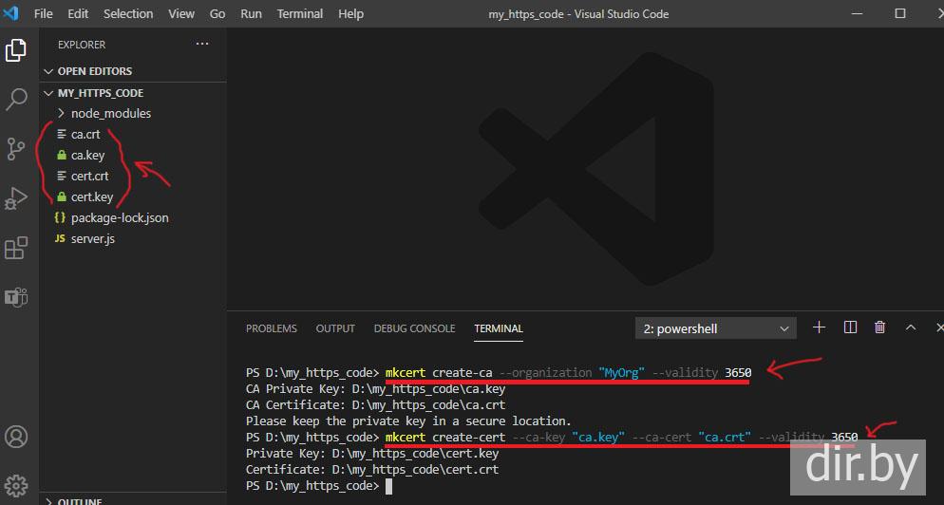Viewport: 944px width, 505px height.
Task: Open Explorer more actions ellipsis
Action: tap(202, 45)
